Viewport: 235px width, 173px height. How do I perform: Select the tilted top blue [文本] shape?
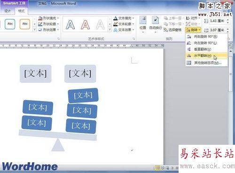point(83,95)
